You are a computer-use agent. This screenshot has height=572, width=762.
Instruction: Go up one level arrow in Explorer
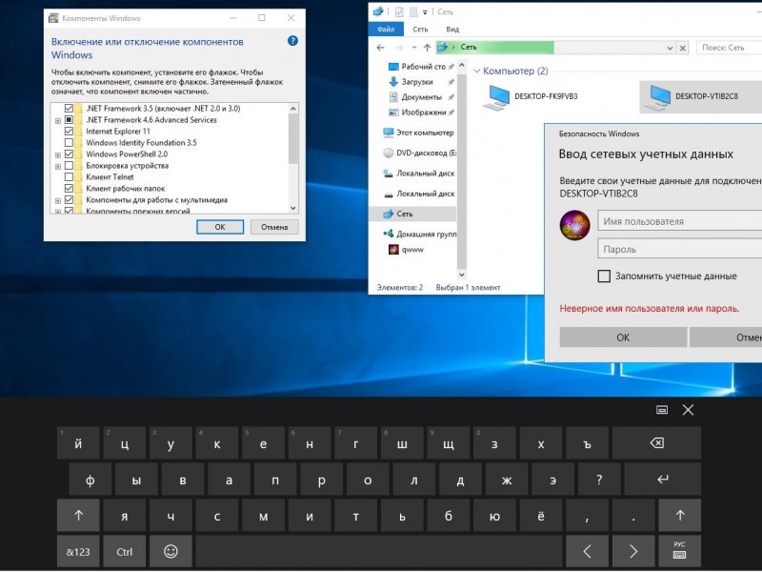(x=427, y=47)
